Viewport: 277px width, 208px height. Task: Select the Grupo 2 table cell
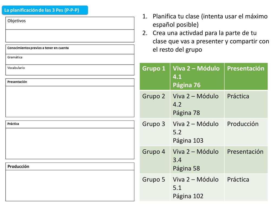point(155,104)
